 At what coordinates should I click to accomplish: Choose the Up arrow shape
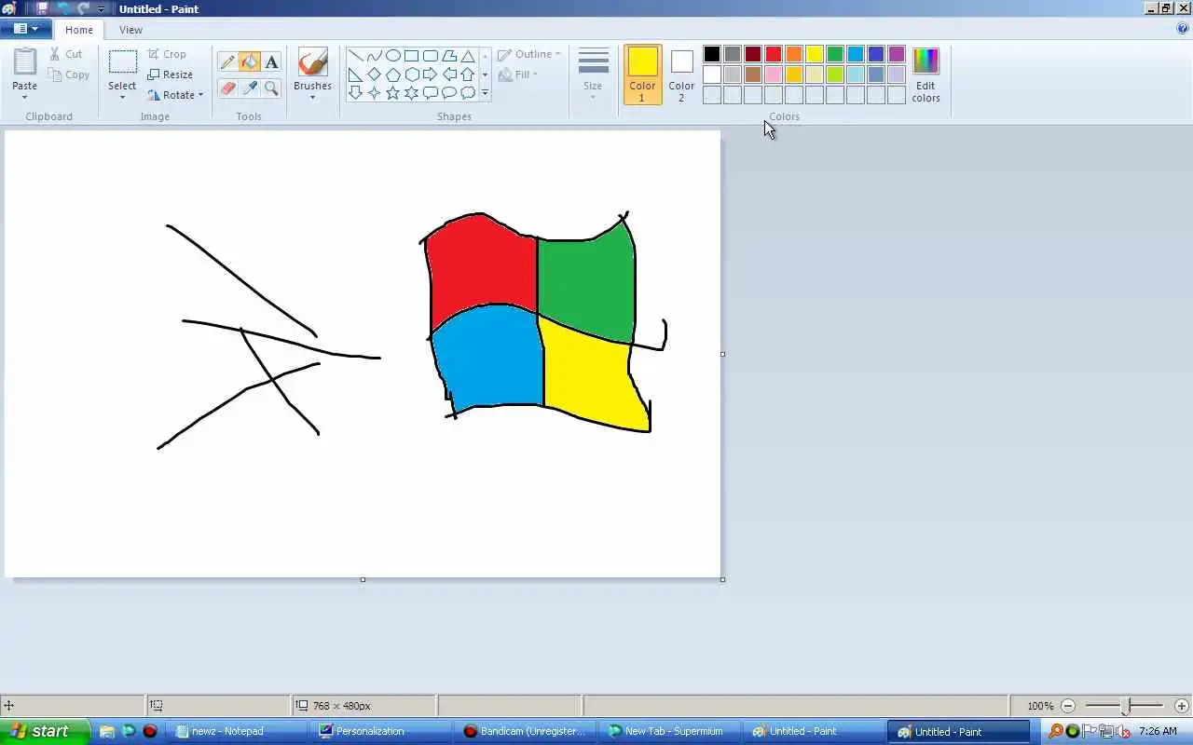(468, 74)
